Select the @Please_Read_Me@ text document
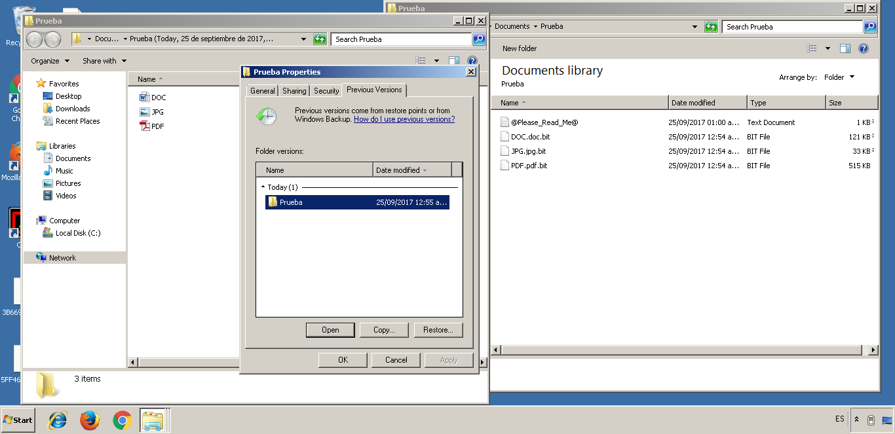Screen dimensions: 895x434 [544, 122]
